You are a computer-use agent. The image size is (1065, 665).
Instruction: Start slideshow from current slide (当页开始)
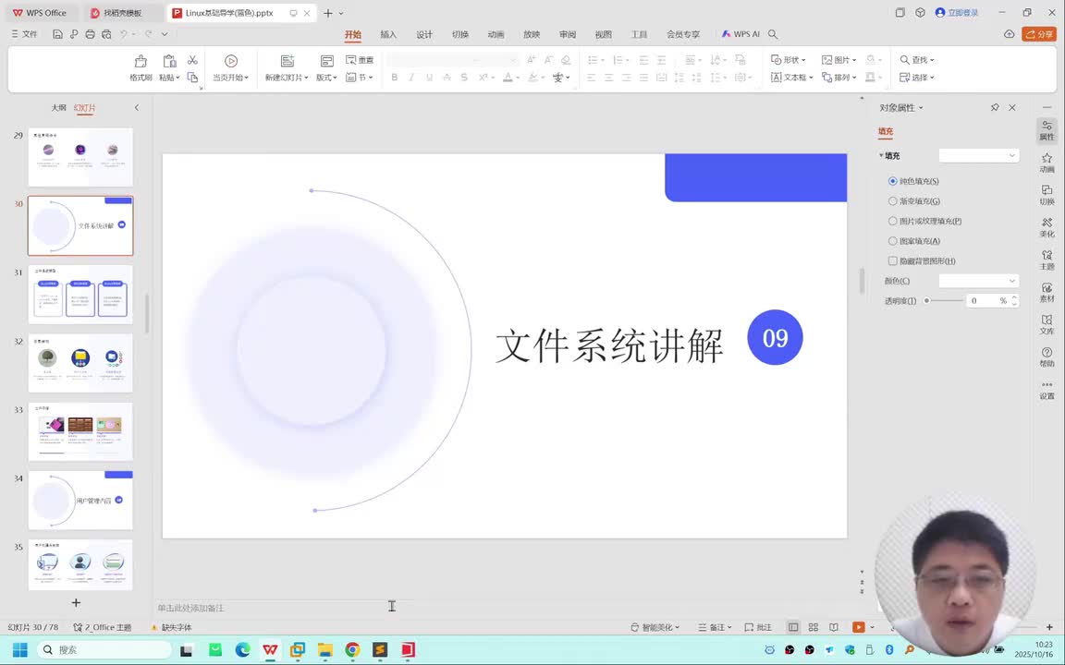click(231, 67)
